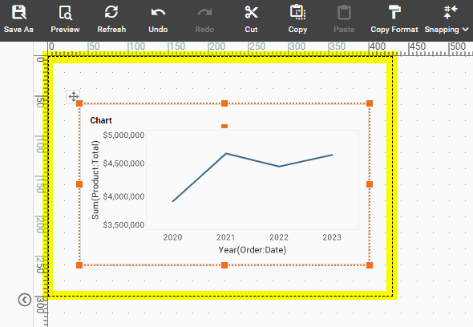Click the Sum(Product:Total) axis title
473x327 pixels.
(x=95, y=180)
